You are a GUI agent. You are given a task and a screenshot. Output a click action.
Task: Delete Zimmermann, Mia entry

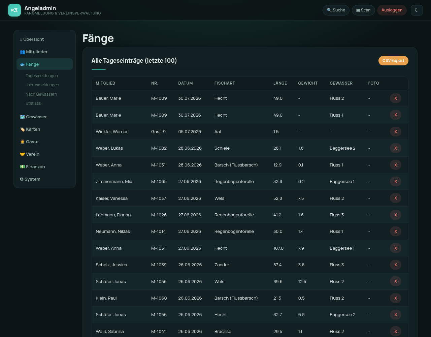pyautogui.click(x=396, y=182)
